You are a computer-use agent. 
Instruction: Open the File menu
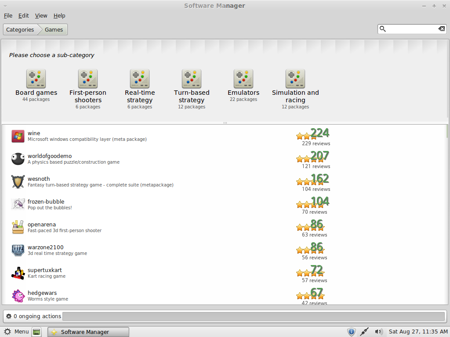click(8, 16)
